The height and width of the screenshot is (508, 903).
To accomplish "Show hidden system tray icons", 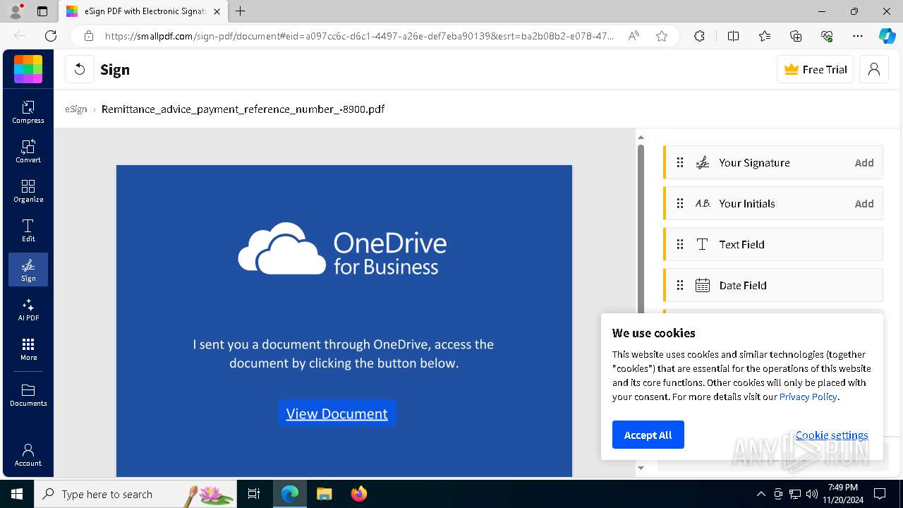I will tap(760, 494).
